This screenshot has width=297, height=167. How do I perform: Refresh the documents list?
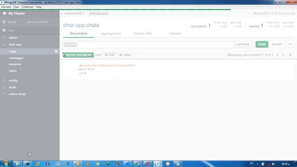(291, 55)
